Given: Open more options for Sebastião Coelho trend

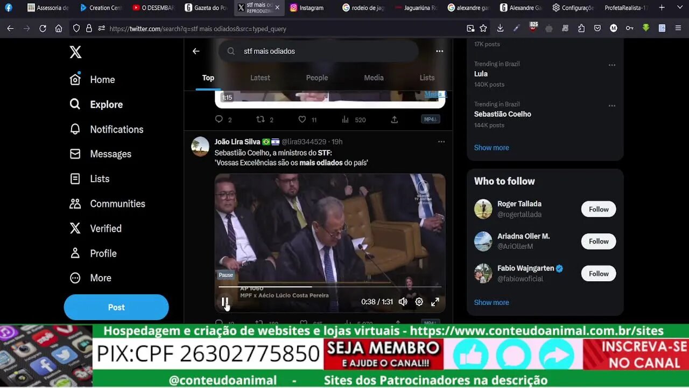Looking at the screenshot, I should tap(612, 106).
